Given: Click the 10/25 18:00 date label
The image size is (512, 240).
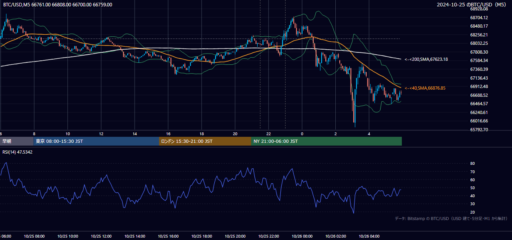Looking at the screenshot, I should [202, 236].
